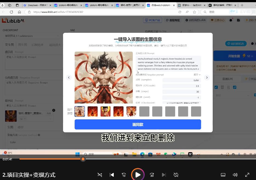Open the 预设 preset dropdown

coord(232,95)
